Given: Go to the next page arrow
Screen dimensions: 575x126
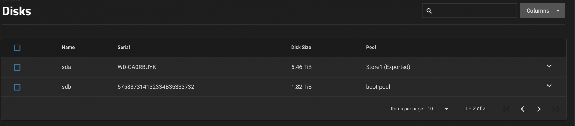Looking at the screenshot, I should tap(539, 109).
